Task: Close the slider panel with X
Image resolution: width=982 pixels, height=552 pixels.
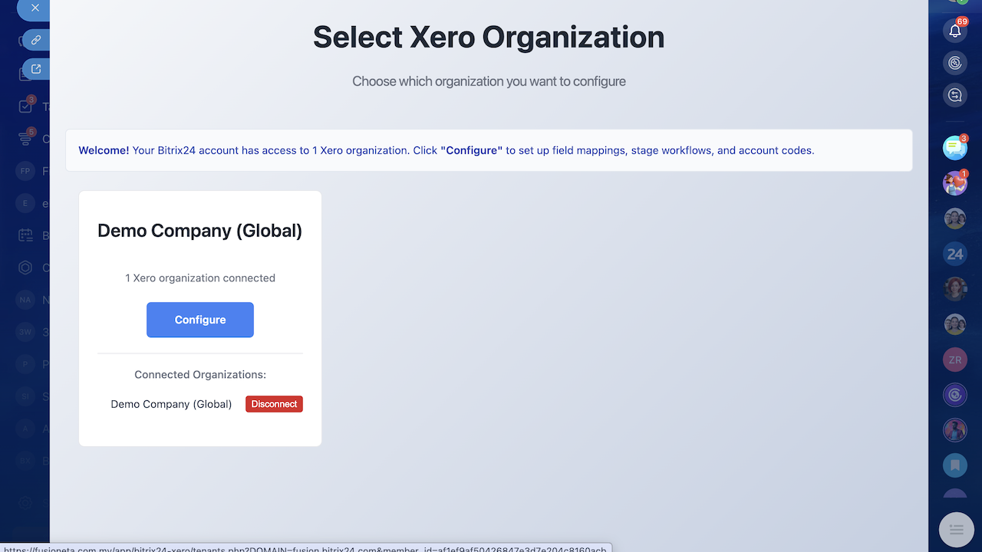Action: pyautogui.click(x=35, y=8)
